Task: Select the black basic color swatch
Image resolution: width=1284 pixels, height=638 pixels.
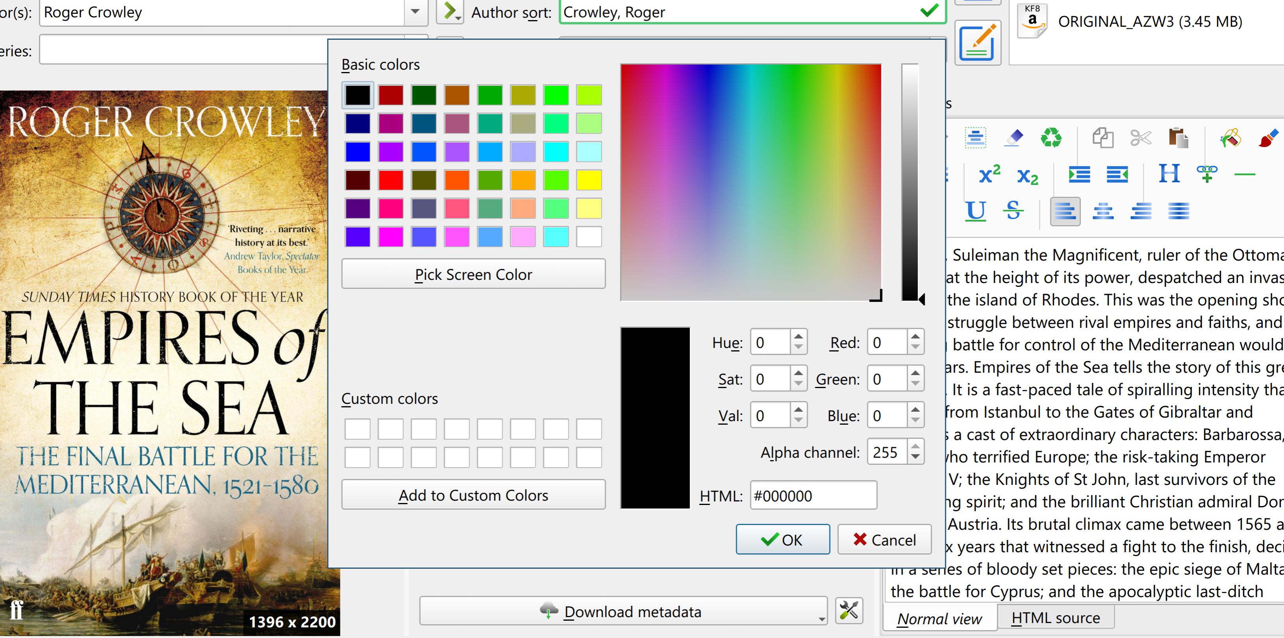Action: (357, 94)
